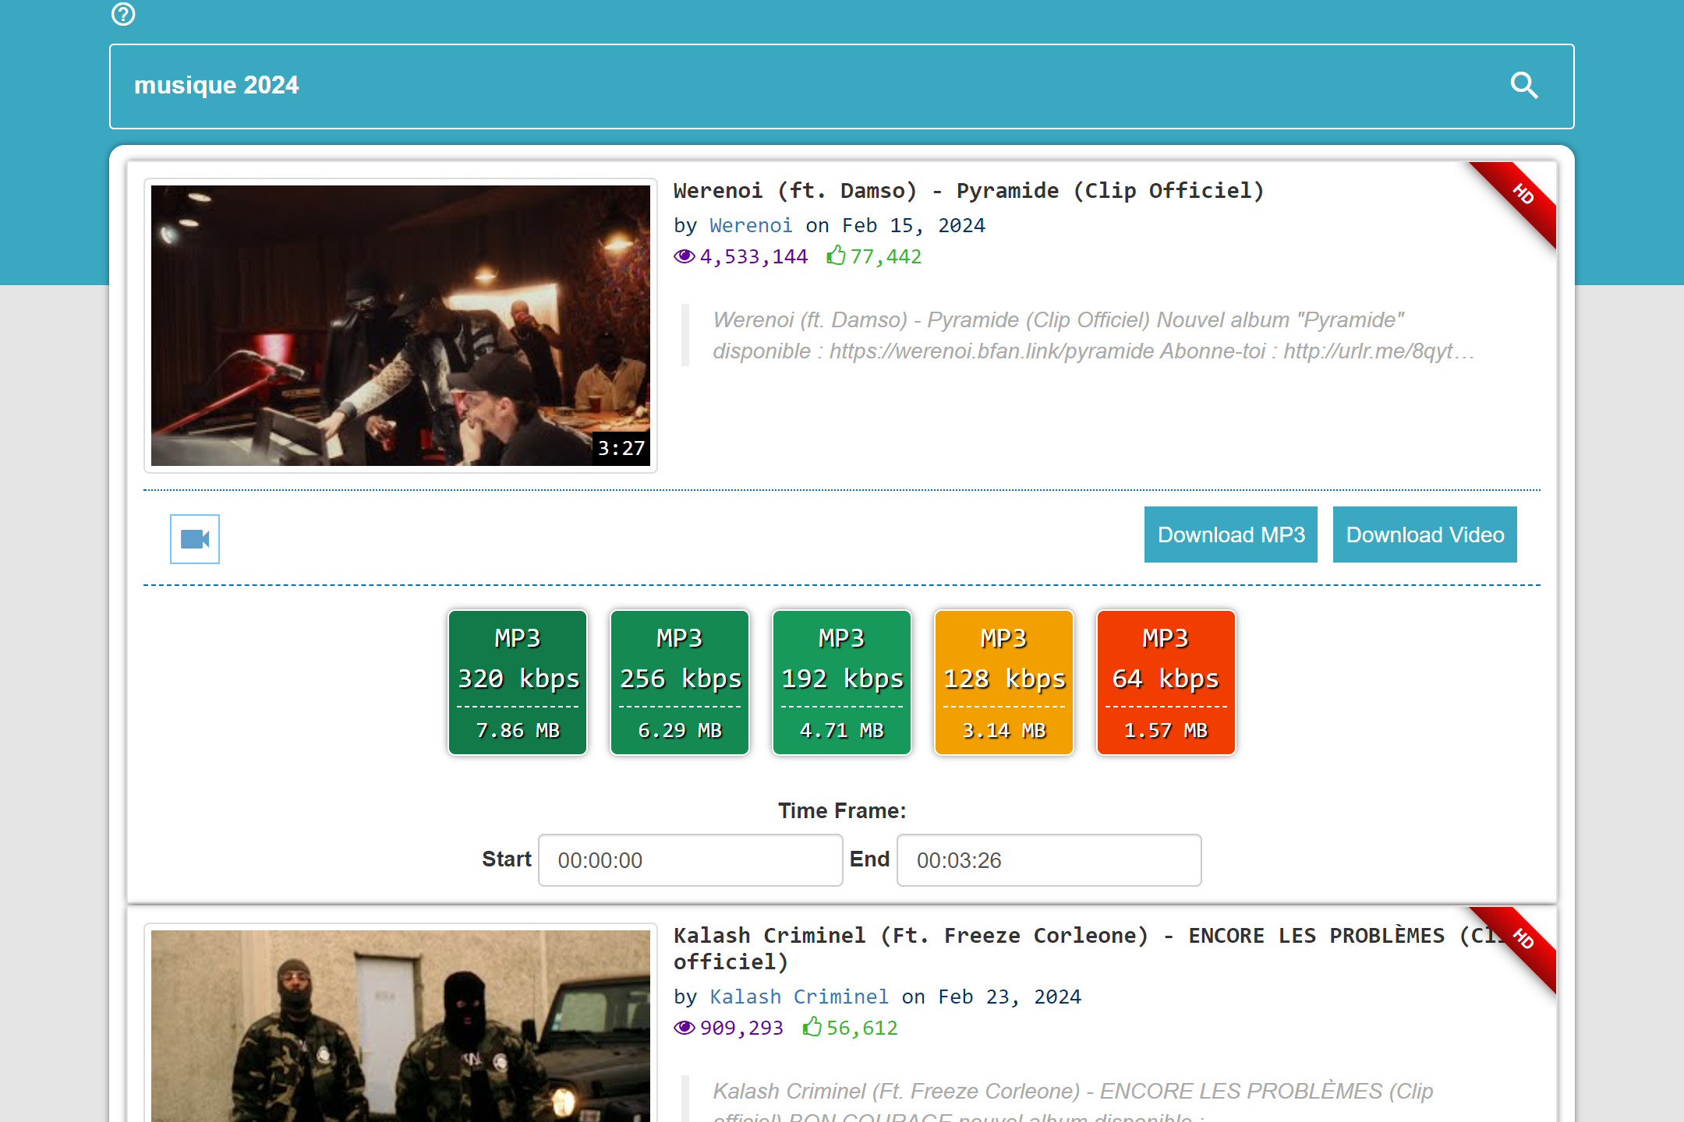Select MP3 128 kbps download option
Viewport: 1684px width, 1122px height.
click(1003, 681)
